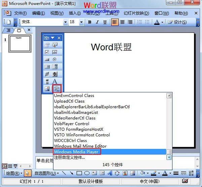Open the font name dropdown (宋体)

(x=65, y=22)
